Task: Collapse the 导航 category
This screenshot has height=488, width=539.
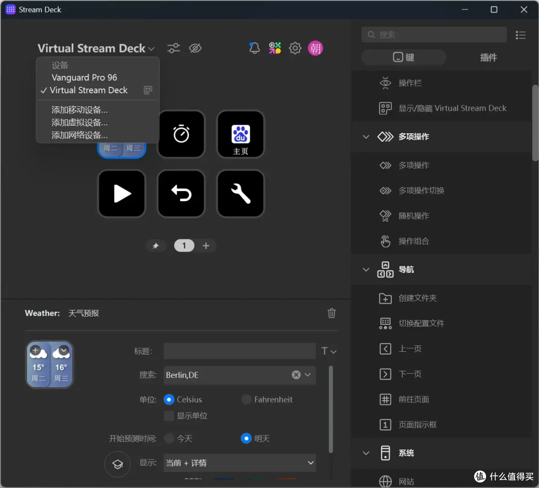Action: click(366, 269)
